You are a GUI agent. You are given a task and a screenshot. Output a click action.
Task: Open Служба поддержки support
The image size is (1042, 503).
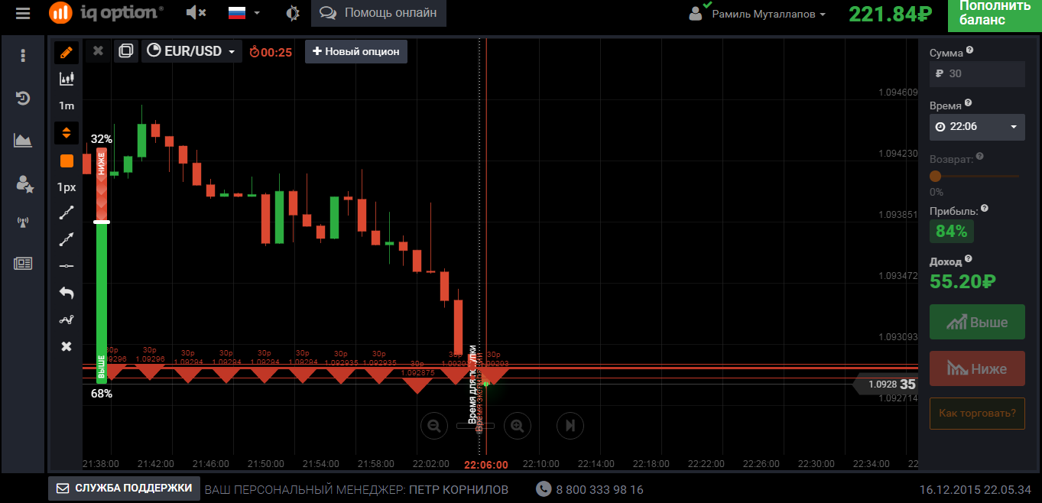pos(124,488)
